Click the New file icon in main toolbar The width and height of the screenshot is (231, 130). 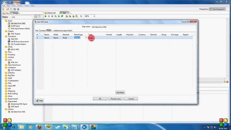[3, 9]
